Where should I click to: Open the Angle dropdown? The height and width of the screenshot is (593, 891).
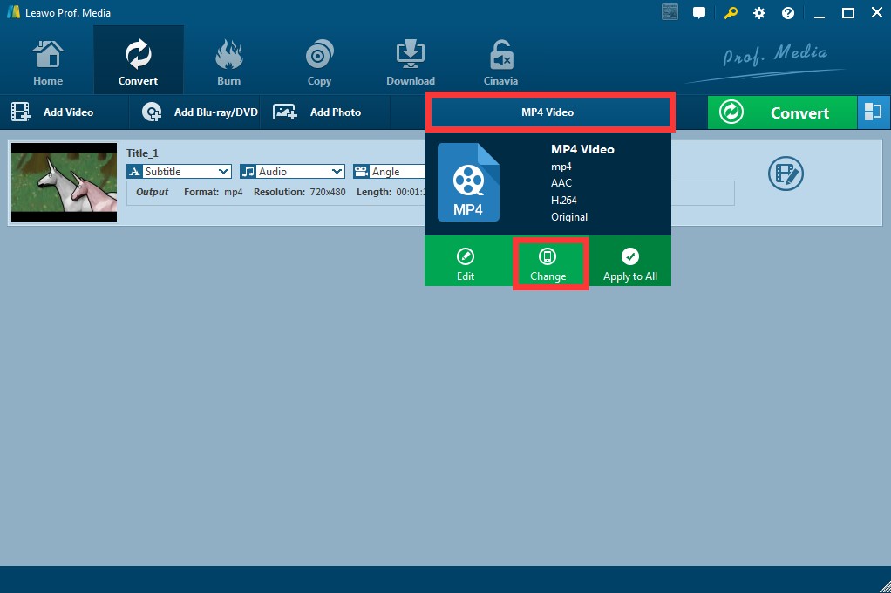pos(389,172)
